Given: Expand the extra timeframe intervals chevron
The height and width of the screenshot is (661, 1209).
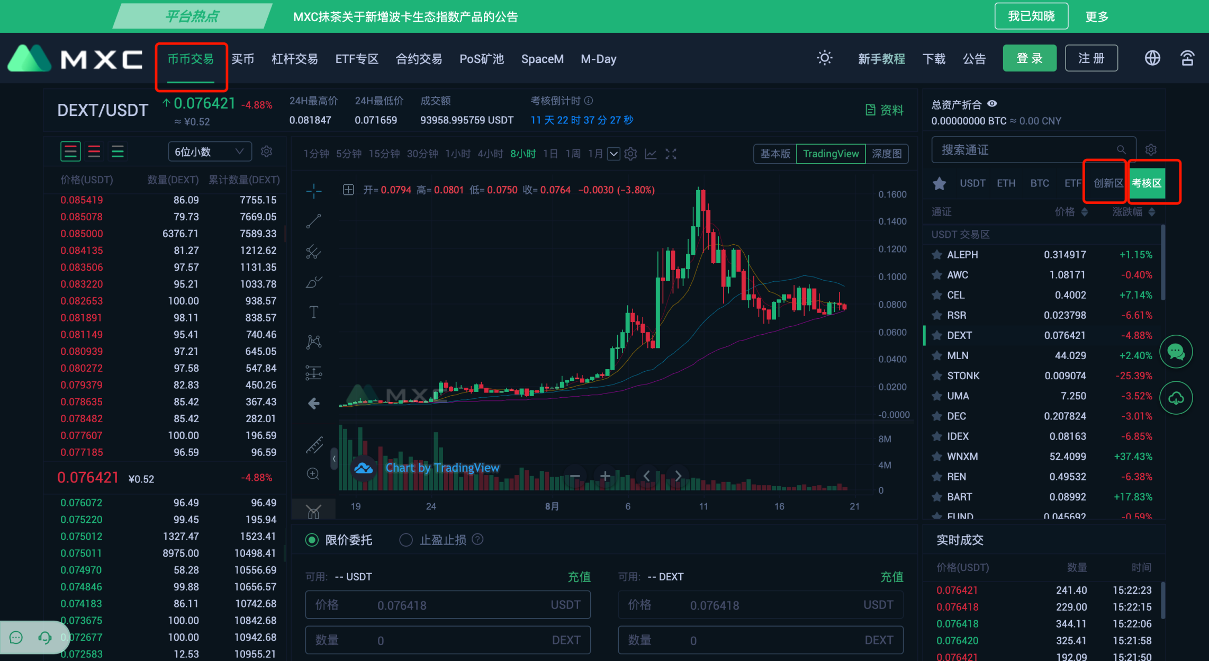Looking at the screenshot, I should point(613,154).
